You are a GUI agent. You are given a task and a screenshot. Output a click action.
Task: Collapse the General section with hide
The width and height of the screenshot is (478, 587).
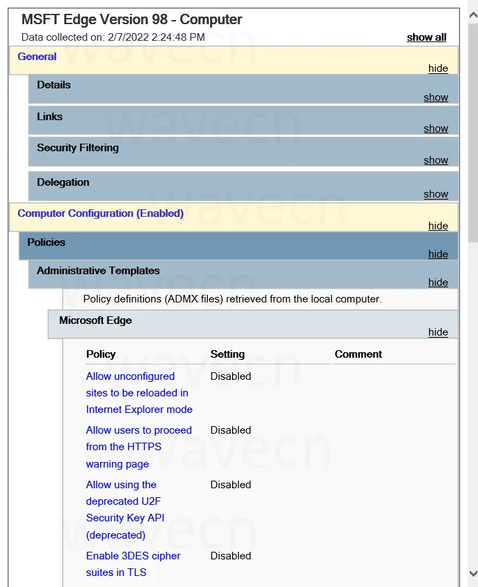coord(438,68)
